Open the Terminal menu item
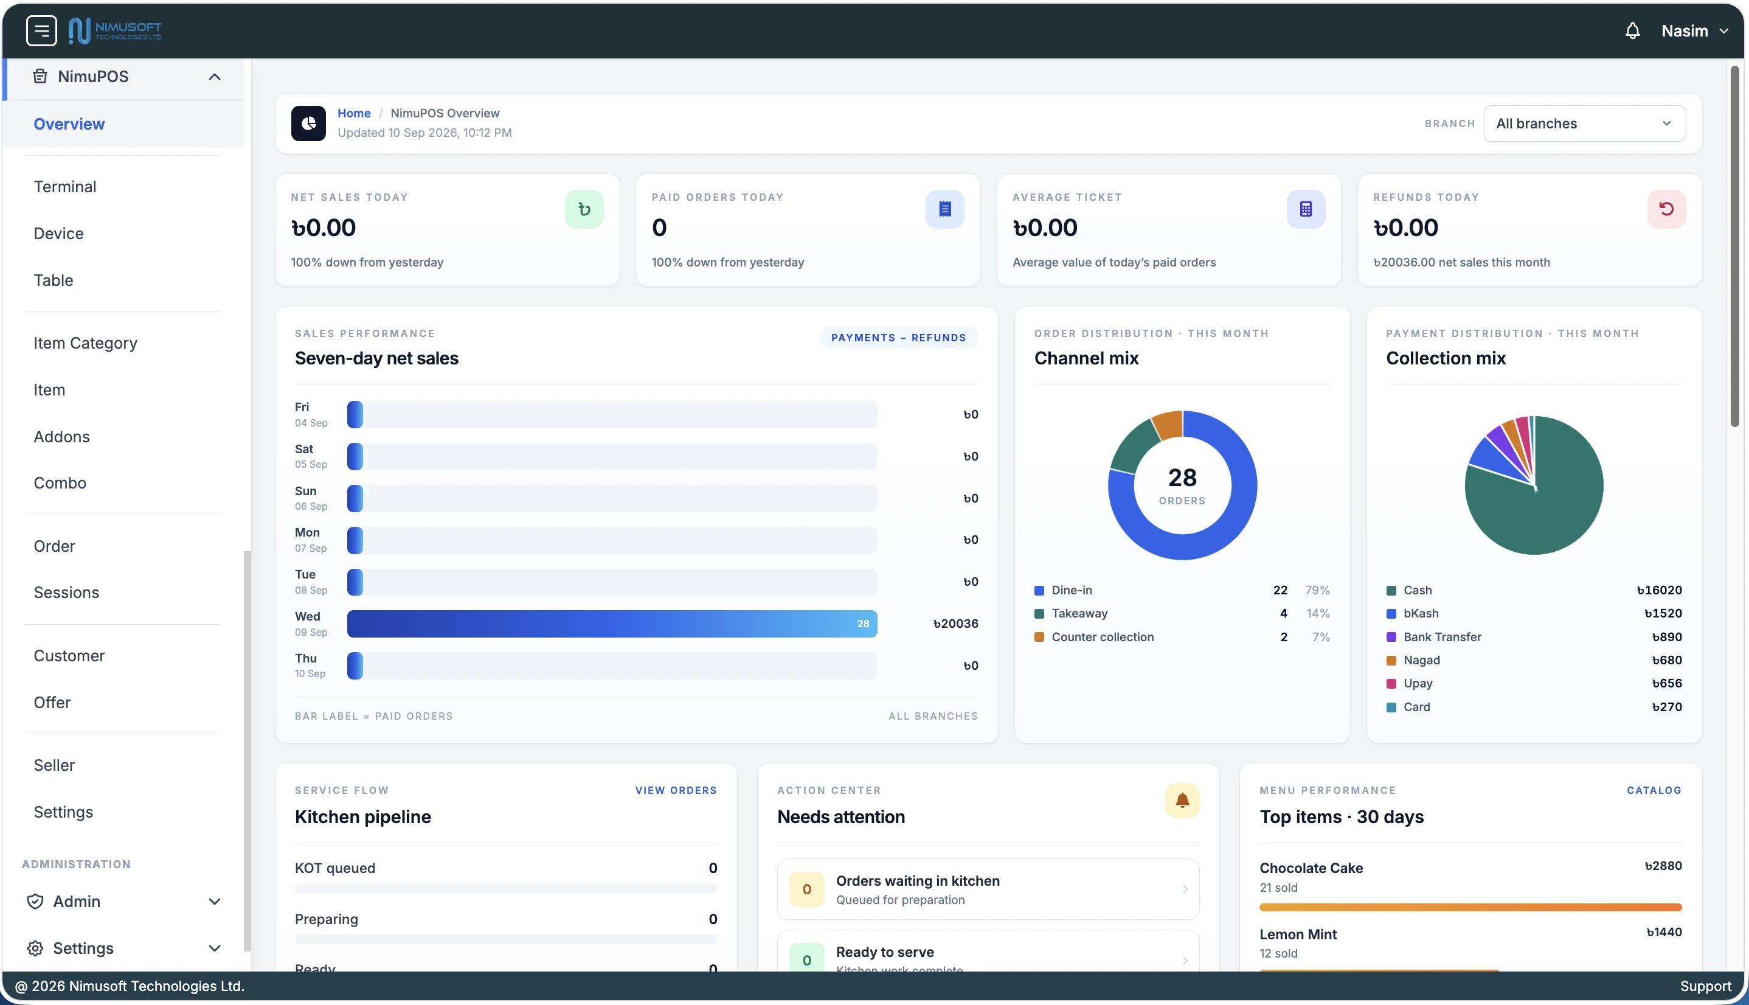The image size is (1749, 1005). pyautogui.click(x=65, y=186)
